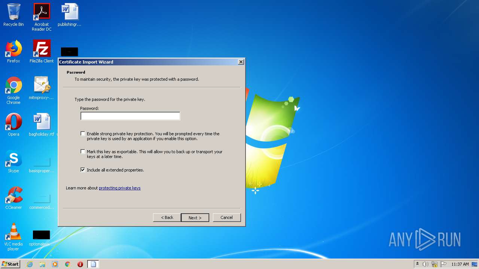Launch Firefox from the desktop
The image size is (479, 269).
(x=13, y=52)
